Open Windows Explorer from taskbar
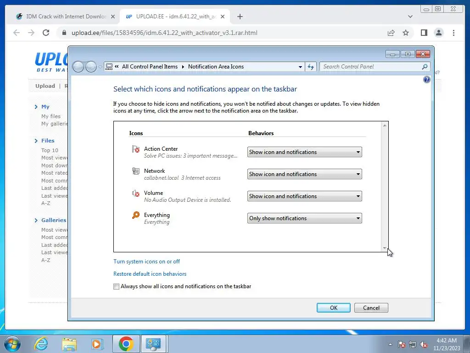Viewport: 470px width, 353px height. (69, 344)
